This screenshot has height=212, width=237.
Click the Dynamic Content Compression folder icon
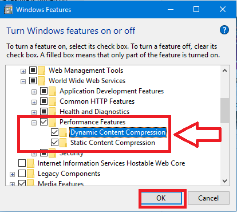(63, 132)
